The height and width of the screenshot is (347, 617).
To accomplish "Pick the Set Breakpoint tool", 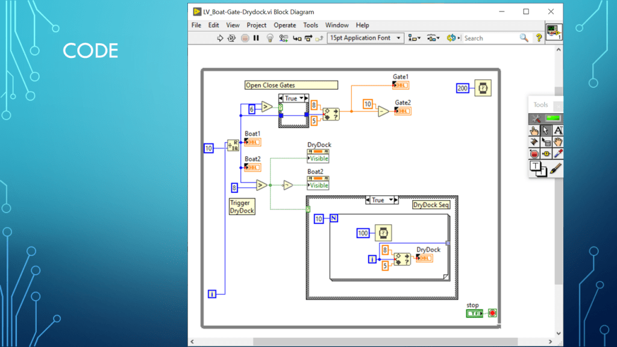I will coord(534,154).
